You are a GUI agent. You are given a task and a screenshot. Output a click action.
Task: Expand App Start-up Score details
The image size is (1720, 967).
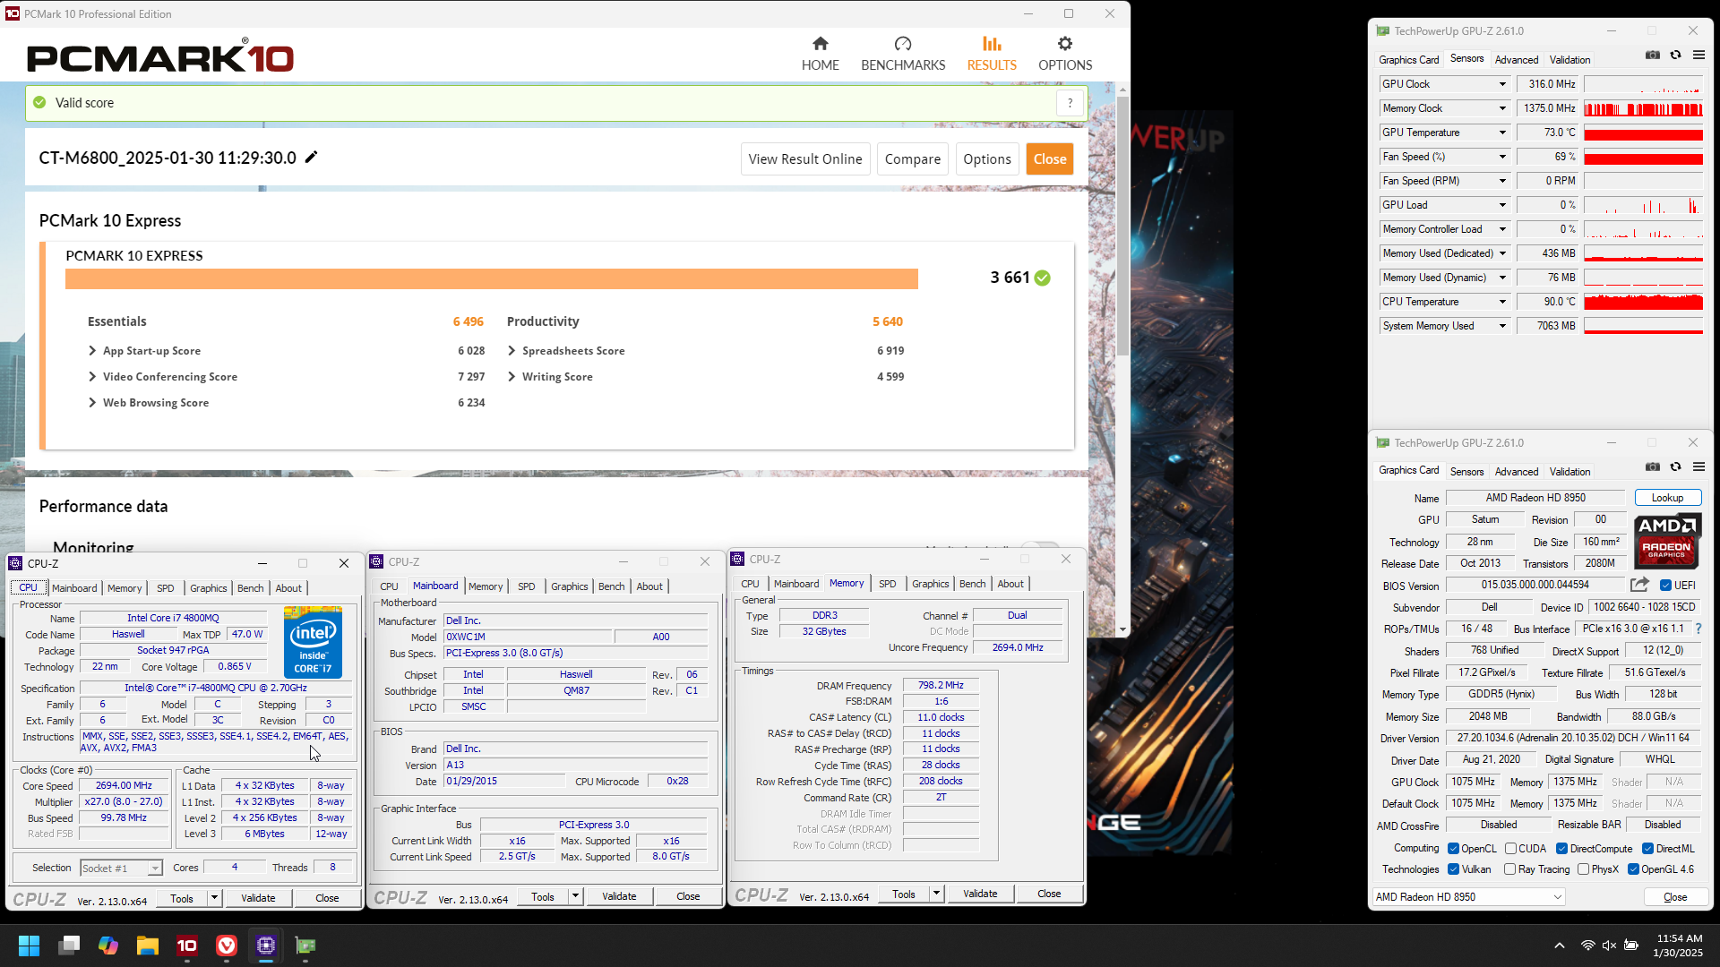pos(92,351)
